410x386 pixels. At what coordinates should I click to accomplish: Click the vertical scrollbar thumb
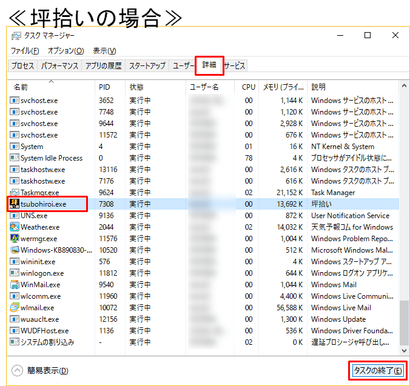point(405,323)
